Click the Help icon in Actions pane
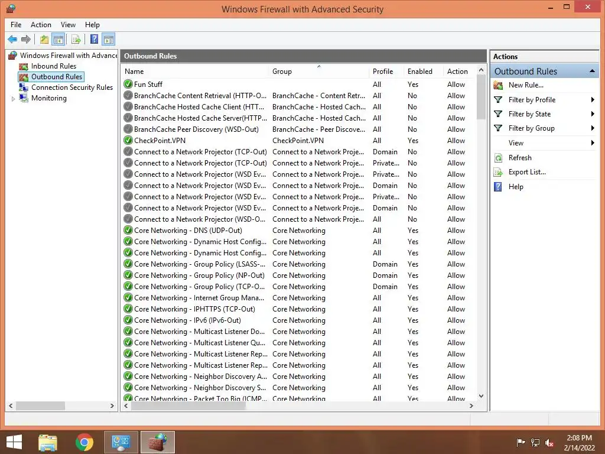Screen dimensions: 605x454 tap(498, 187)
